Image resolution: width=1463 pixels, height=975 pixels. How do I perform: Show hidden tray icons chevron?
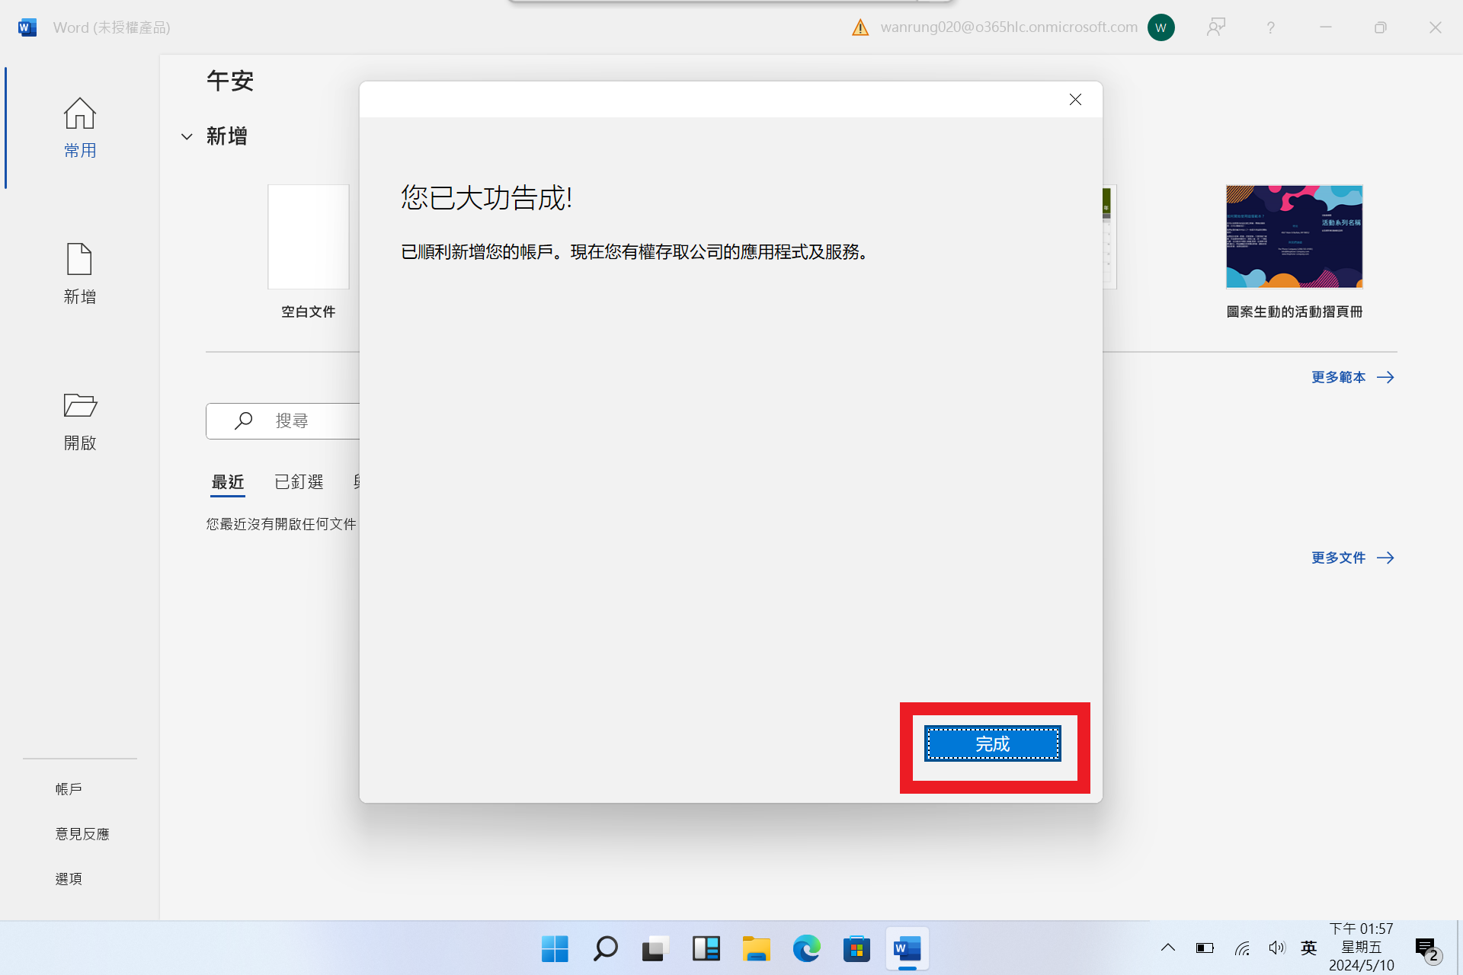1167,948
